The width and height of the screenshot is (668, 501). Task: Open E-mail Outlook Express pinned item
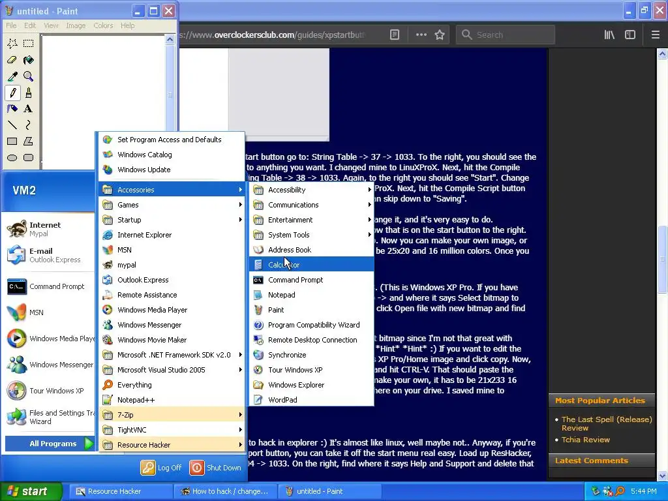(48, 255)
